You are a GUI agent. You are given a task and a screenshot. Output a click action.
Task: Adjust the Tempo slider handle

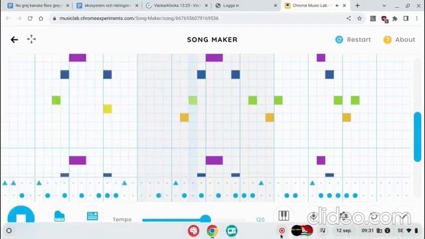[x=205, y=219]
